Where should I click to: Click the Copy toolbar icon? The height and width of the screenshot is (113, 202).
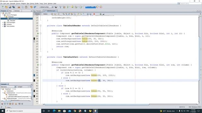coord(22,7)
